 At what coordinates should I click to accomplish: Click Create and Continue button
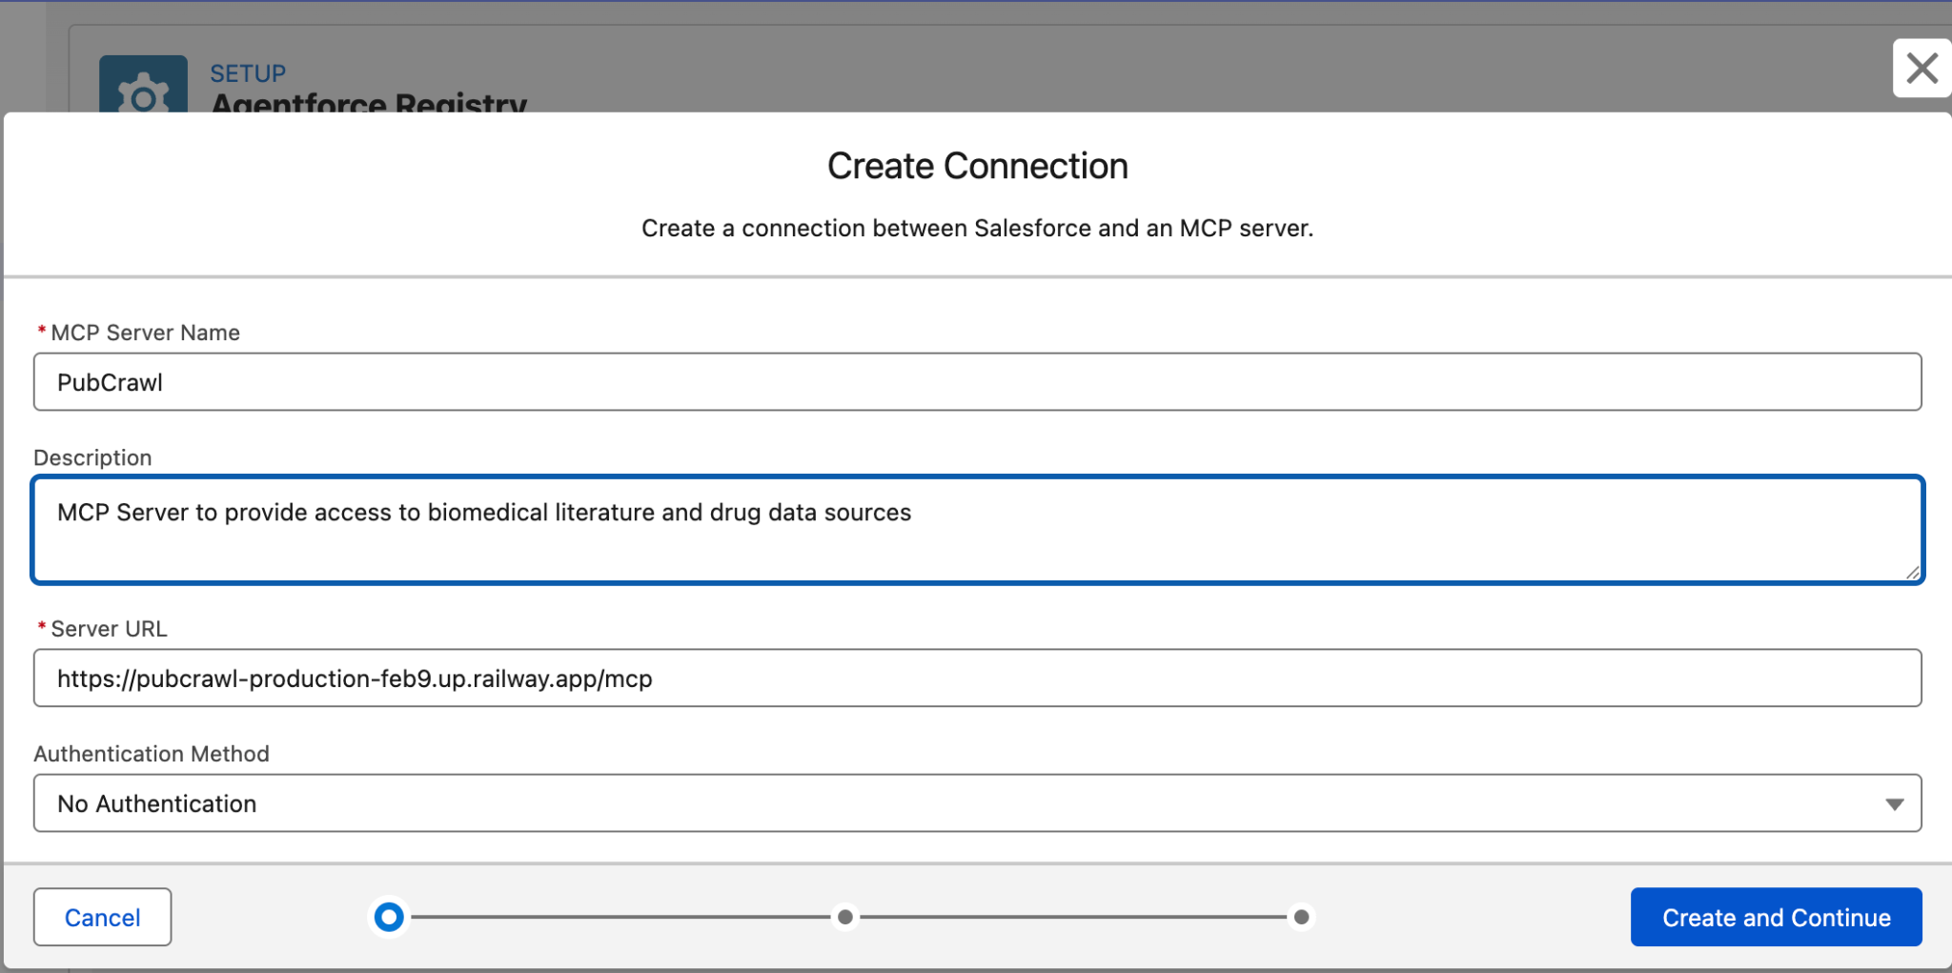1776,917
